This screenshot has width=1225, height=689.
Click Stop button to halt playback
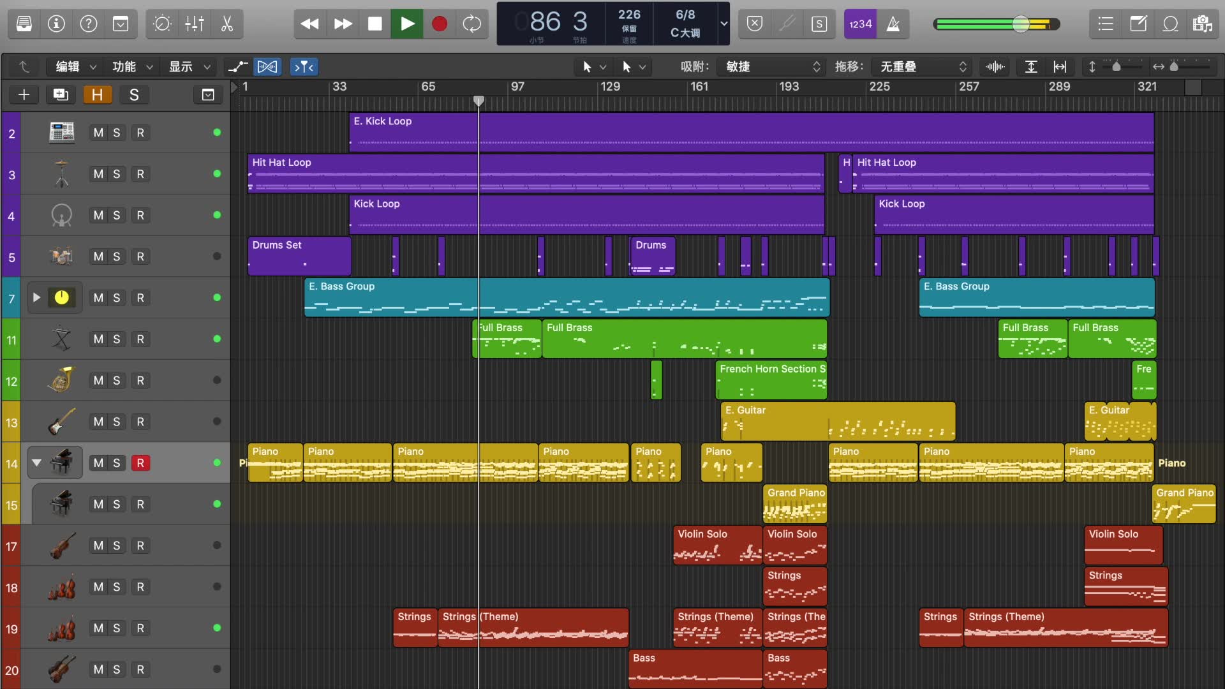[x=375, y=23]
